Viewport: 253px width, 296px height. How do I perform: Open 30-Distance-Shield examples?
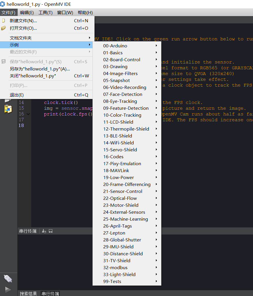(x=127, y=254)
